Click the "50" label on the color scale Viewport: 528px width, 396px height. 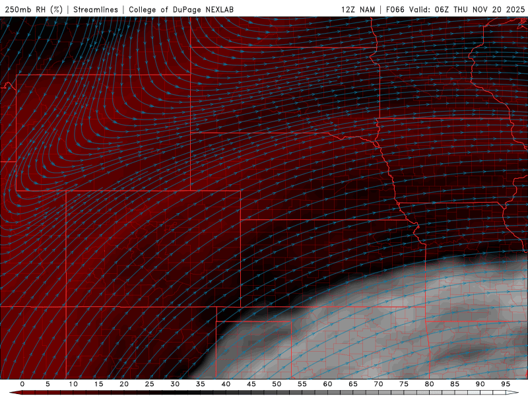click(x=277, y=384)
